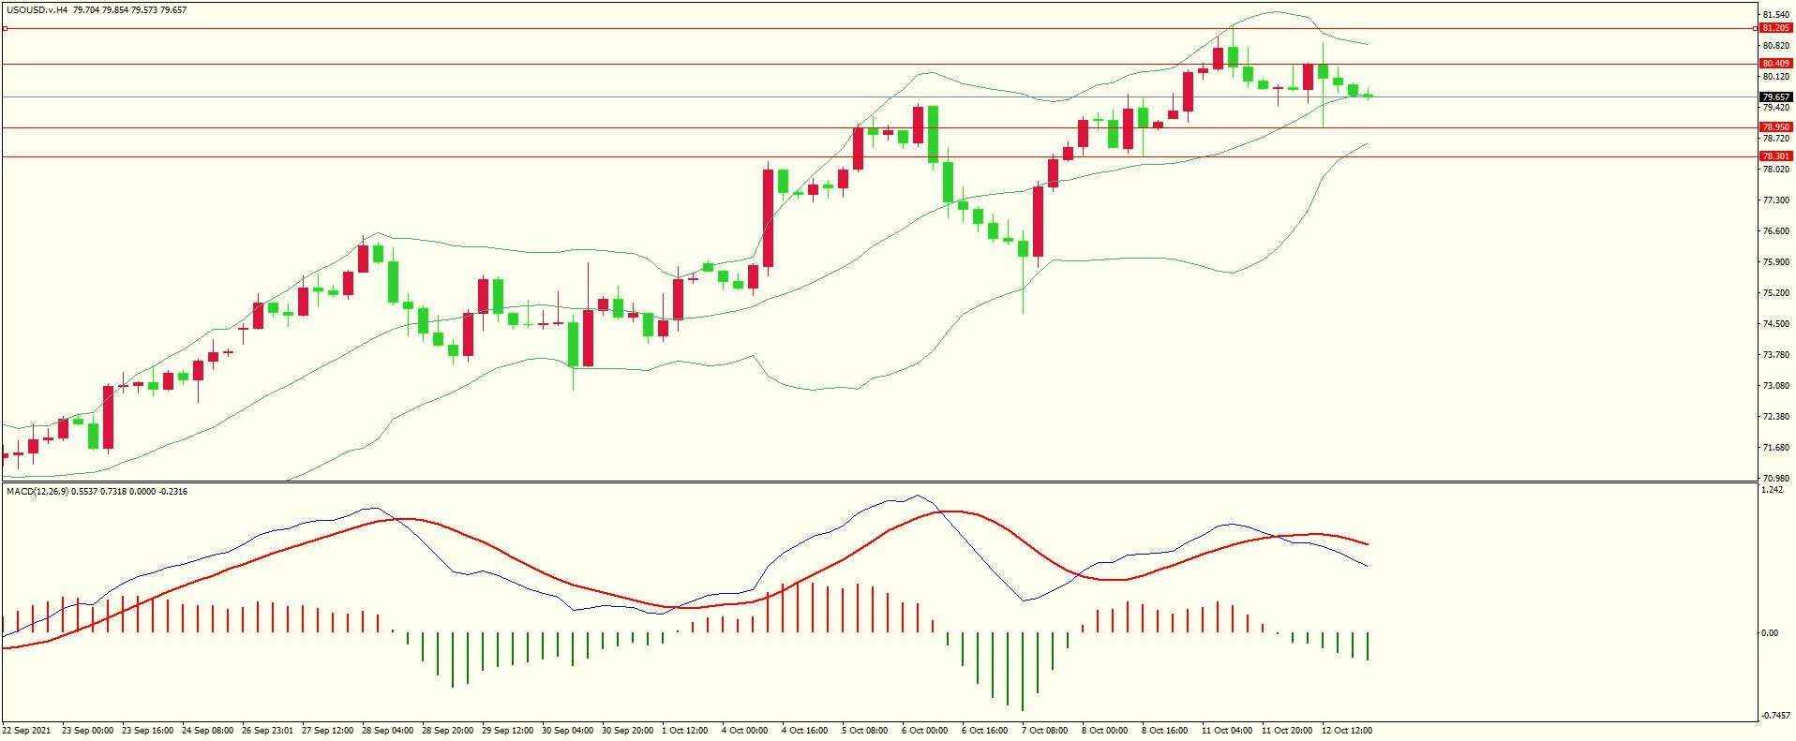Click the 77.300 price axis label
1796x741 pixels.
pos(1776,200)
